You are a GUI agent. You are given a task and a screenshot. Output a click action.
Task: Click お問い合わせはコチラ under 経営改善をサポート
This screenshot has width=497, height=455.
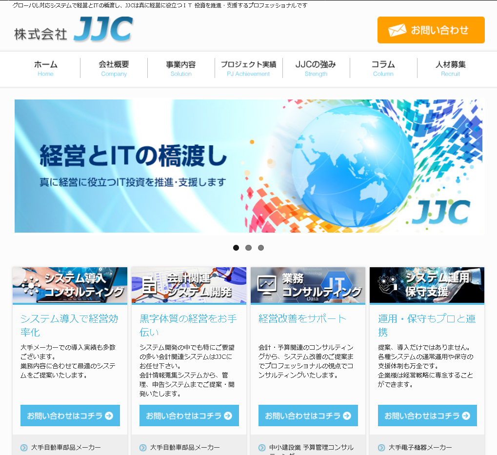pos(308,415)
